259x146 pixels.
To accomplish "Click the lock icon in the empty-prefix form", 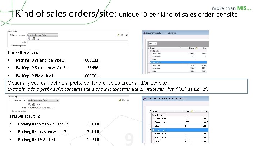I will 127,35.
